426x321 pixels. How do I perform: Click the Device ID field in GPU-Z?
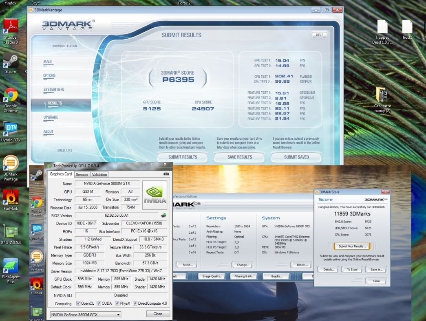pos(86,223)
